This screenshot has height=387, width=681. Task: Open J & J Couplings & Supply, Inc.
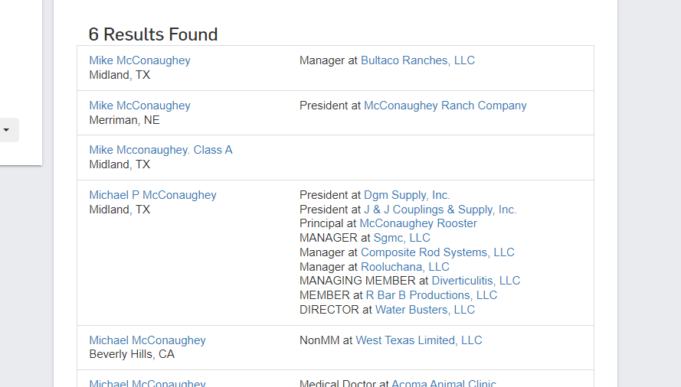440,209
